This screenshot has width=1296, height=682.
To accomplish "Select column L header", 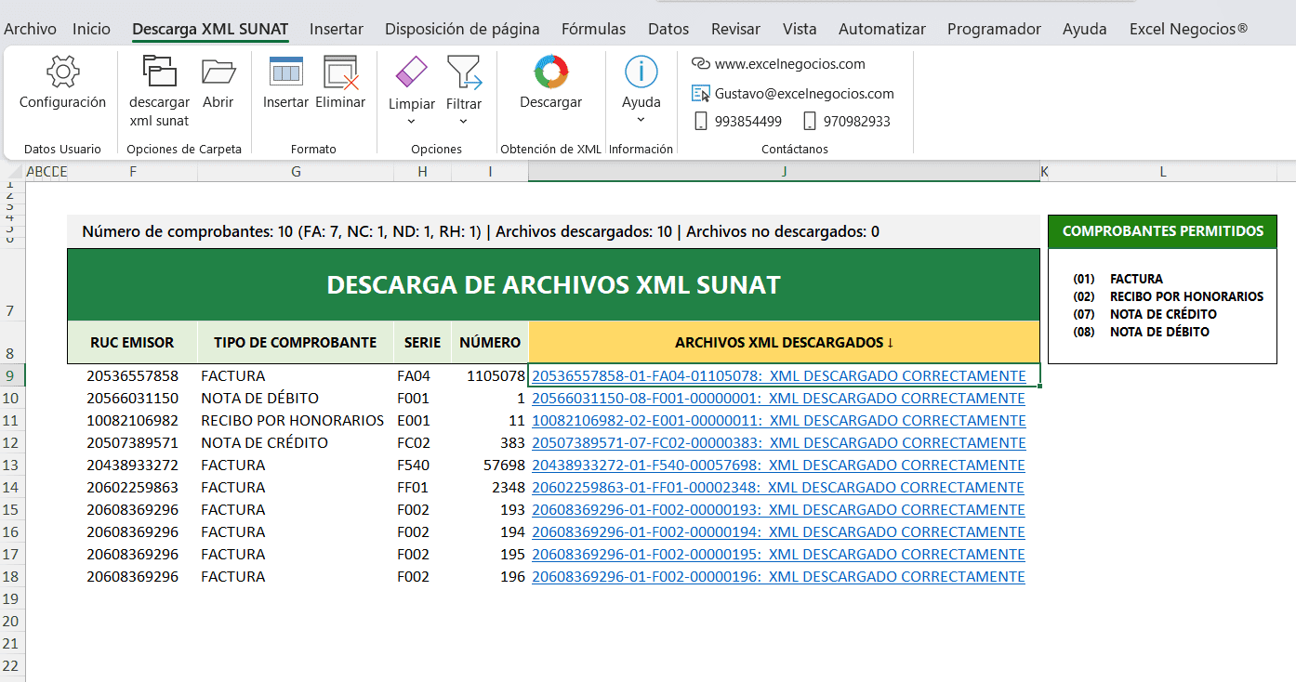I will point(1162,172).
